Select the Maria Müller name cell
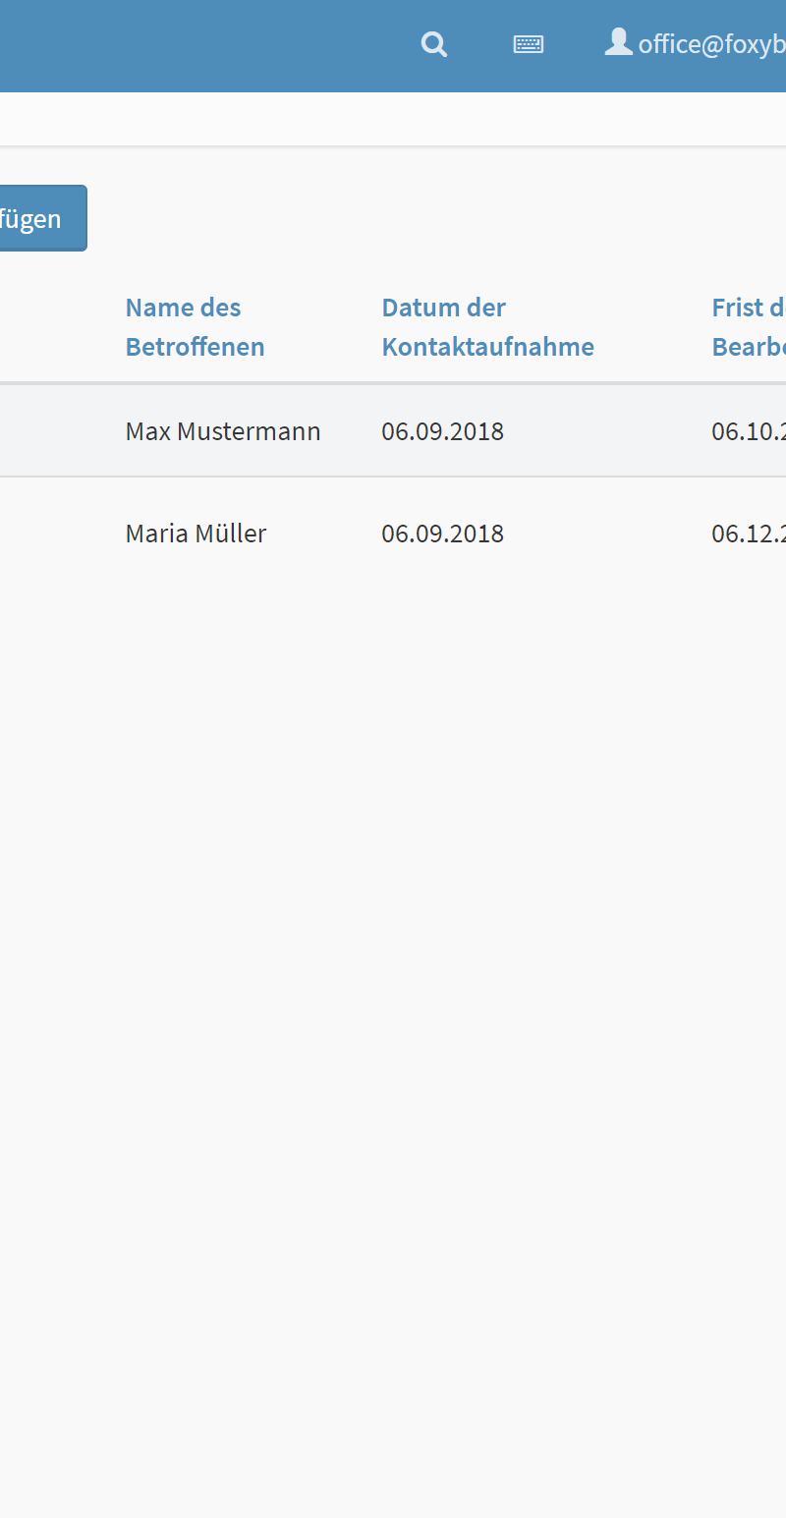Viewport: 786px width, 1518px height. (x=196, y=534)
